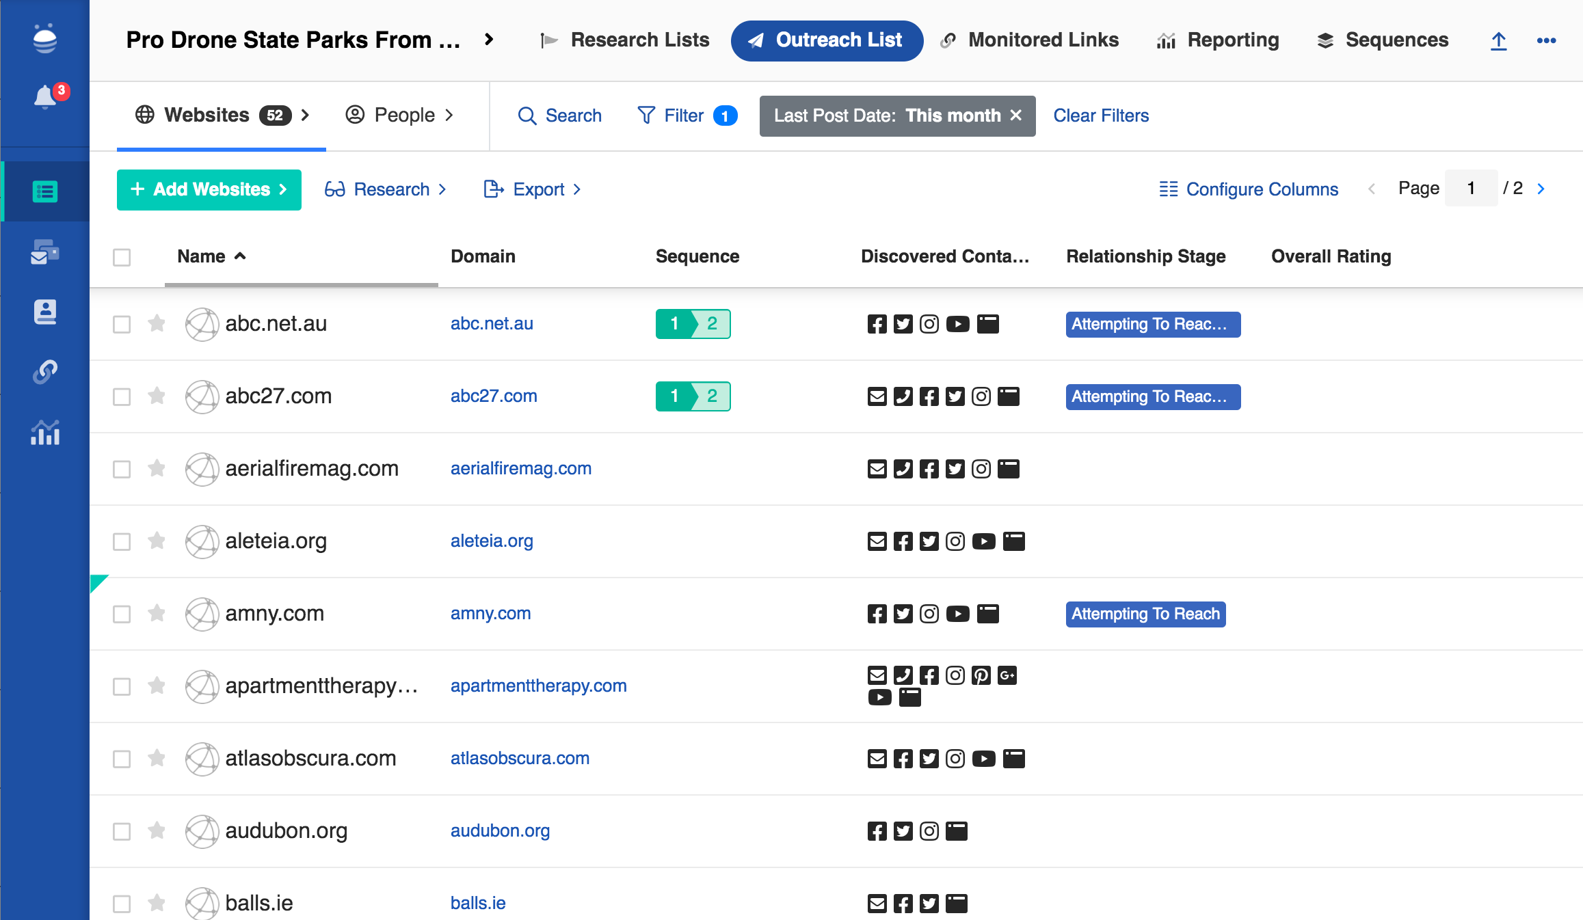The image size is (1583, 920).
Task: Toggle the select-all checkbox in header
Action: coord(122,258)
